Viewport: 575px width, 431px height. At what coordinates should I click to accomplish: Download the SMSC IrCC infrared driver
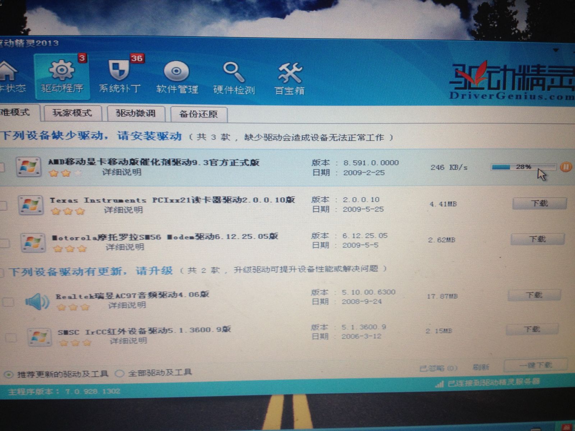532,329
